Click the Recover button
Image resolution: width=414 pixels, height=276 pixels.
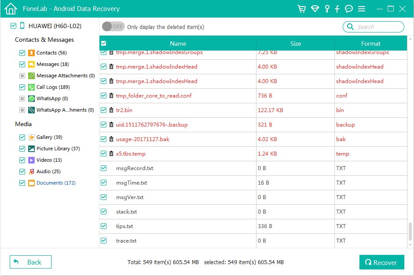[x=381, y=262]
